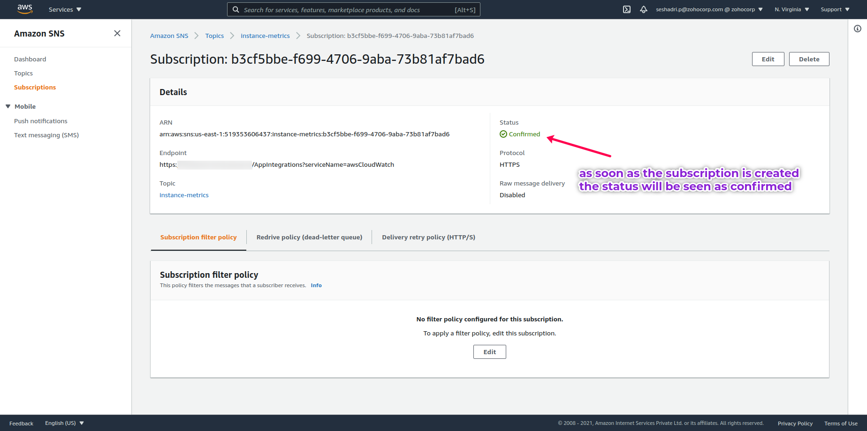Open the info panel icon at right edge
867x431 pixels.
coord(858,29)
